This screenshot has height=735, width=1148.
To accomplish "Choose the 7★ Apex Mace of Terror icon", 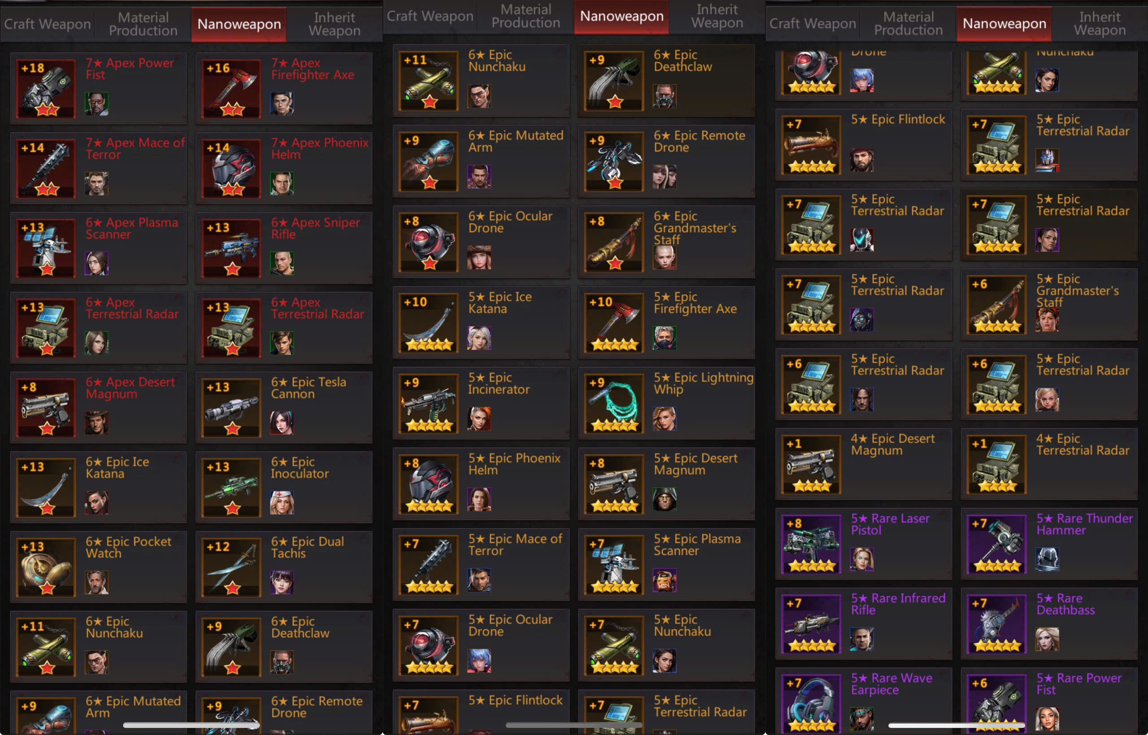I will [x=46, y=168].
